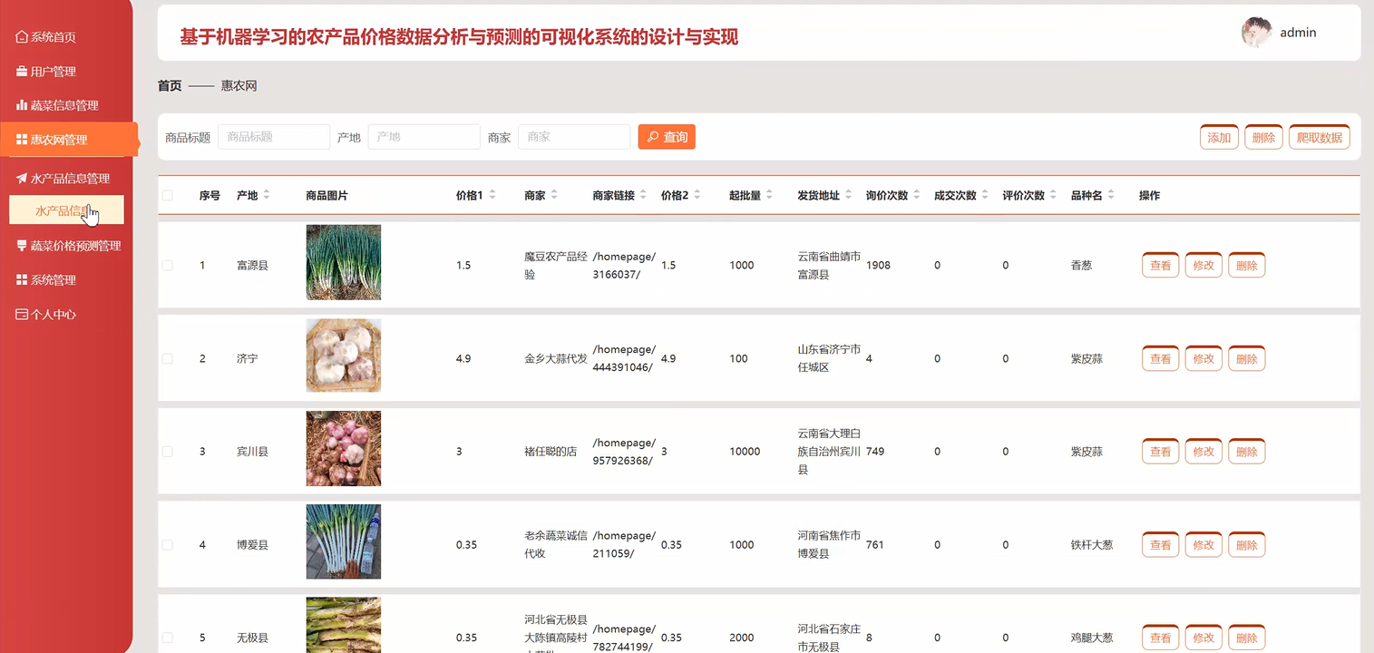Select the checkbox for row 2 济宁
The image size is (1374, 653).
tap(167, 359)
